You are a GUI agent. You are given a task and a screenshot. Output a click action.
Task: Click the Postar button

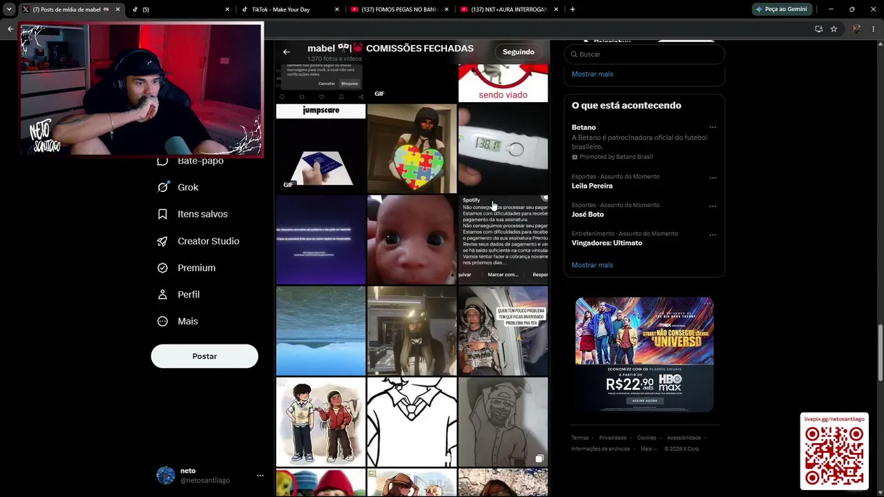click(x=204, y=356)
